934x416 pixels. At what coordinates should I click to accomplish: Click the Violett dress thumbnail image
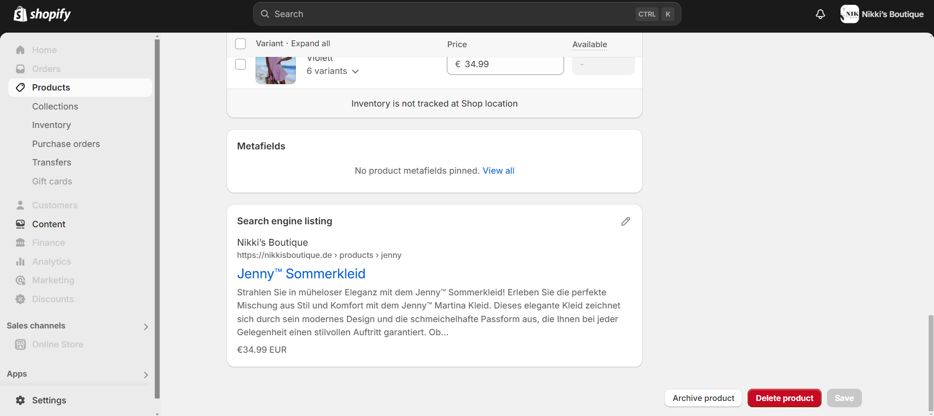pyautogui.click(x=275, y=71)
